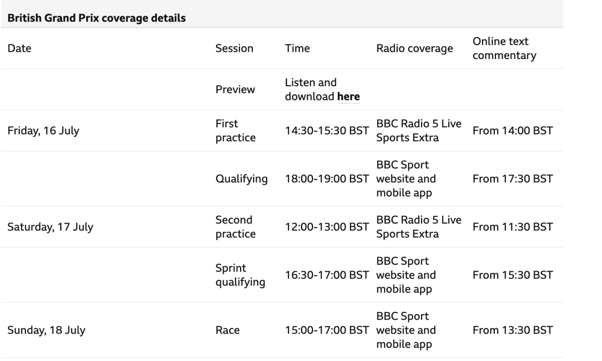Click the 'Race' session cell
Screen dimensions: 602x361
pyautogui.click(x=228, y=330)
